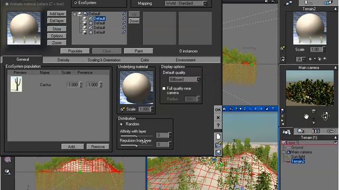This screenshot has height=190, width=339.
Task: Toggle Animate material surface checkbox
Action: coord(7,4)
